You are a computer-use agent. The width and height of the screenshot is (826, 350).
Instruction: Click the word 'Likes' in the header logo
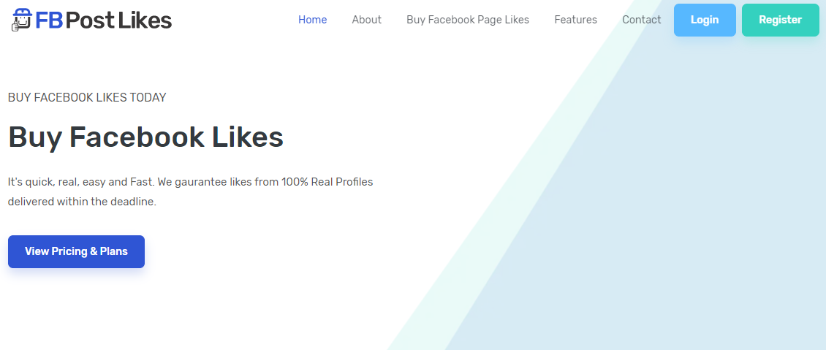pos(145,20)
